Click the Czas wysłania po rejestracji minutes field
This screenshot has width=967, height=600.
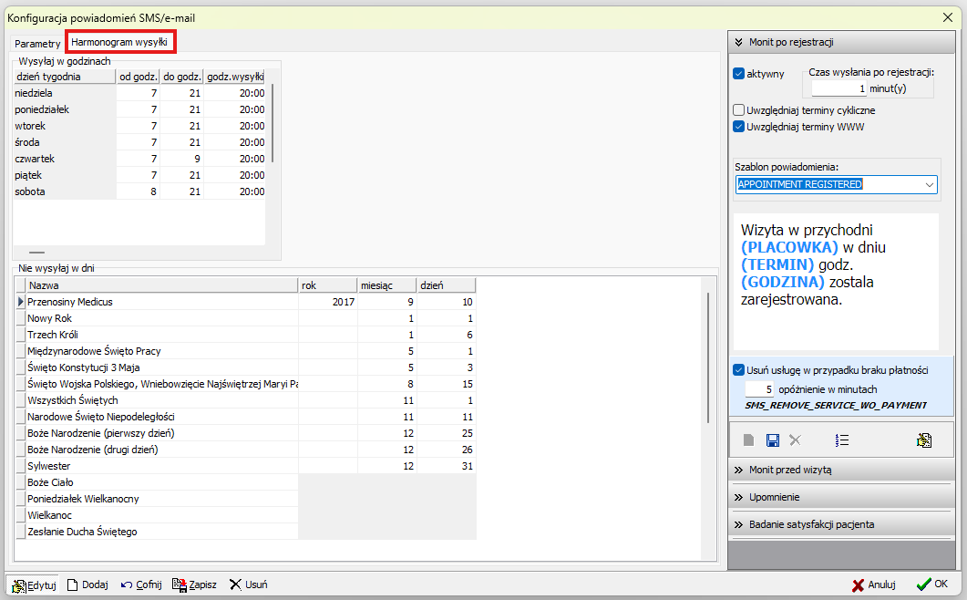pyautogui.click(x=838, y=89)
